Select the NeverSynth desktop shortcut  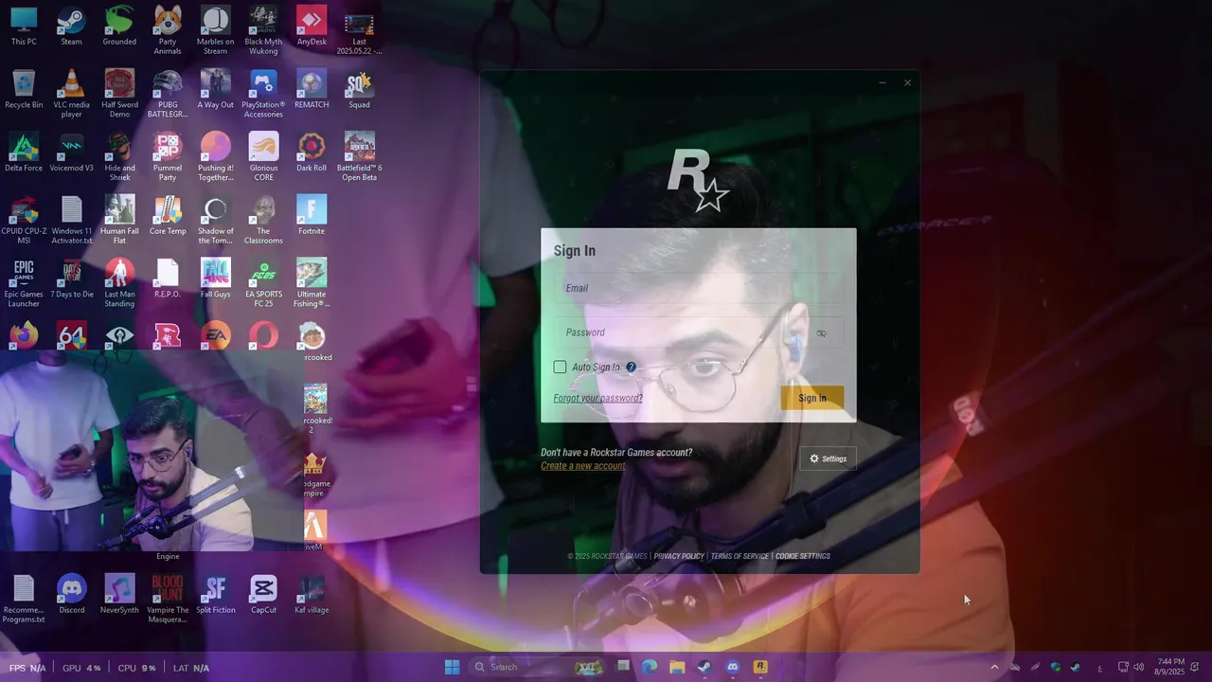pyautogui.click(x=119, y=594)
